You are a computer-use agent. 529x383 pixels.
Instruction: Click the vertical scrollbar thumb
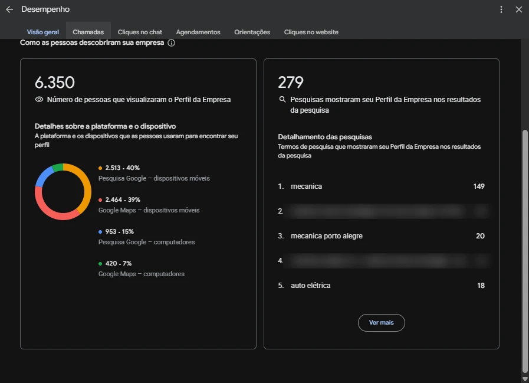[525, 250]
